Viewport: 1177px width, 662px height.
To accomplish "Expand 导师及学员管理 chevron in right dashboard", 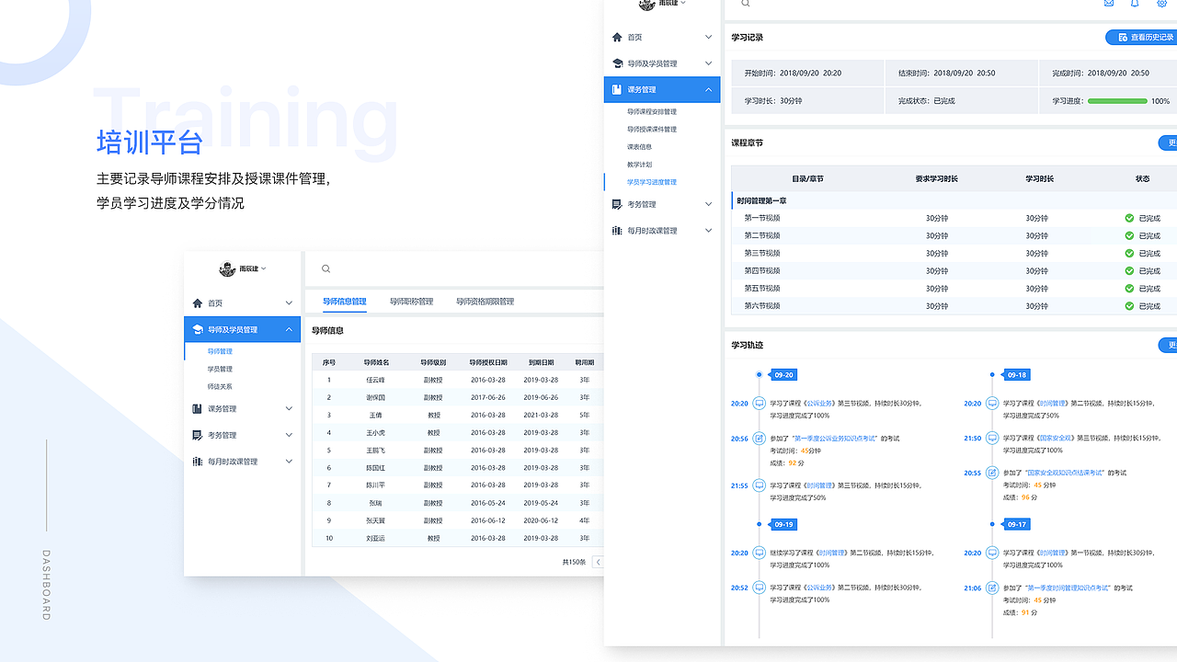I will point(708,63).
